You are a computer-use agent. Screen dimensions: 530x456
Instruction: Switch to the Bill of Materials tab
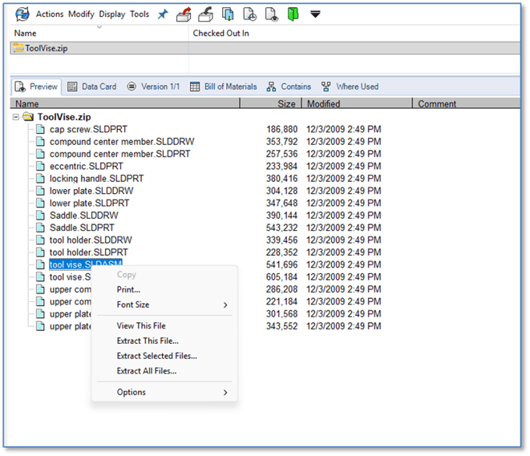(224, 87)
